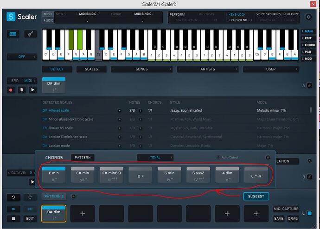Viewport: 320px width, 229px height.
Task: Change the OFF selector on the left panel
Action: [x=22, y=57]
